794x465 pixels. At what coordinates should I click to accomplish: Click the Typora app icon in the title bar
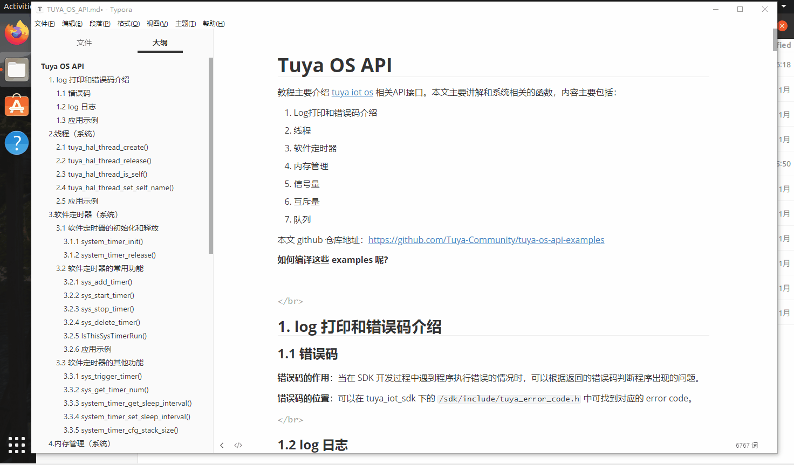40,9
